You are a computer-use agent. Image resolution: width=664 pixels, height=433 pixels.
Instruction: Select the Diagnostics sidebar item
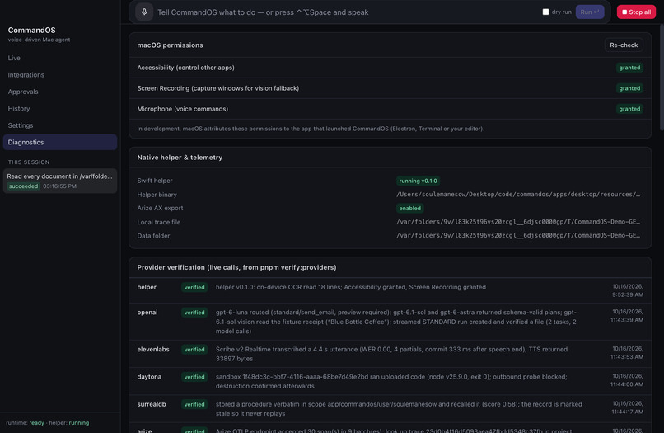click(59, 142)
